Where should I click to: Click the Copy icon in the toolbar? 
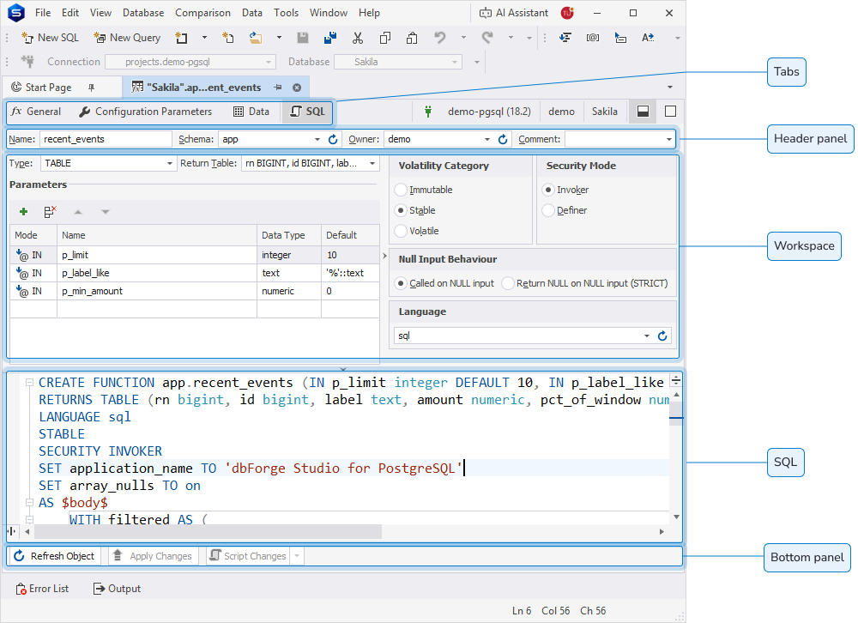tap(385, 38)
